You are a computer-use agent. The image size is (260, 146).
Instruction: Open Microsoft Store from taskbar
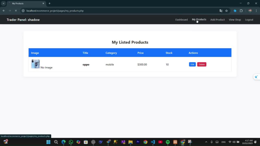(86, 142)
